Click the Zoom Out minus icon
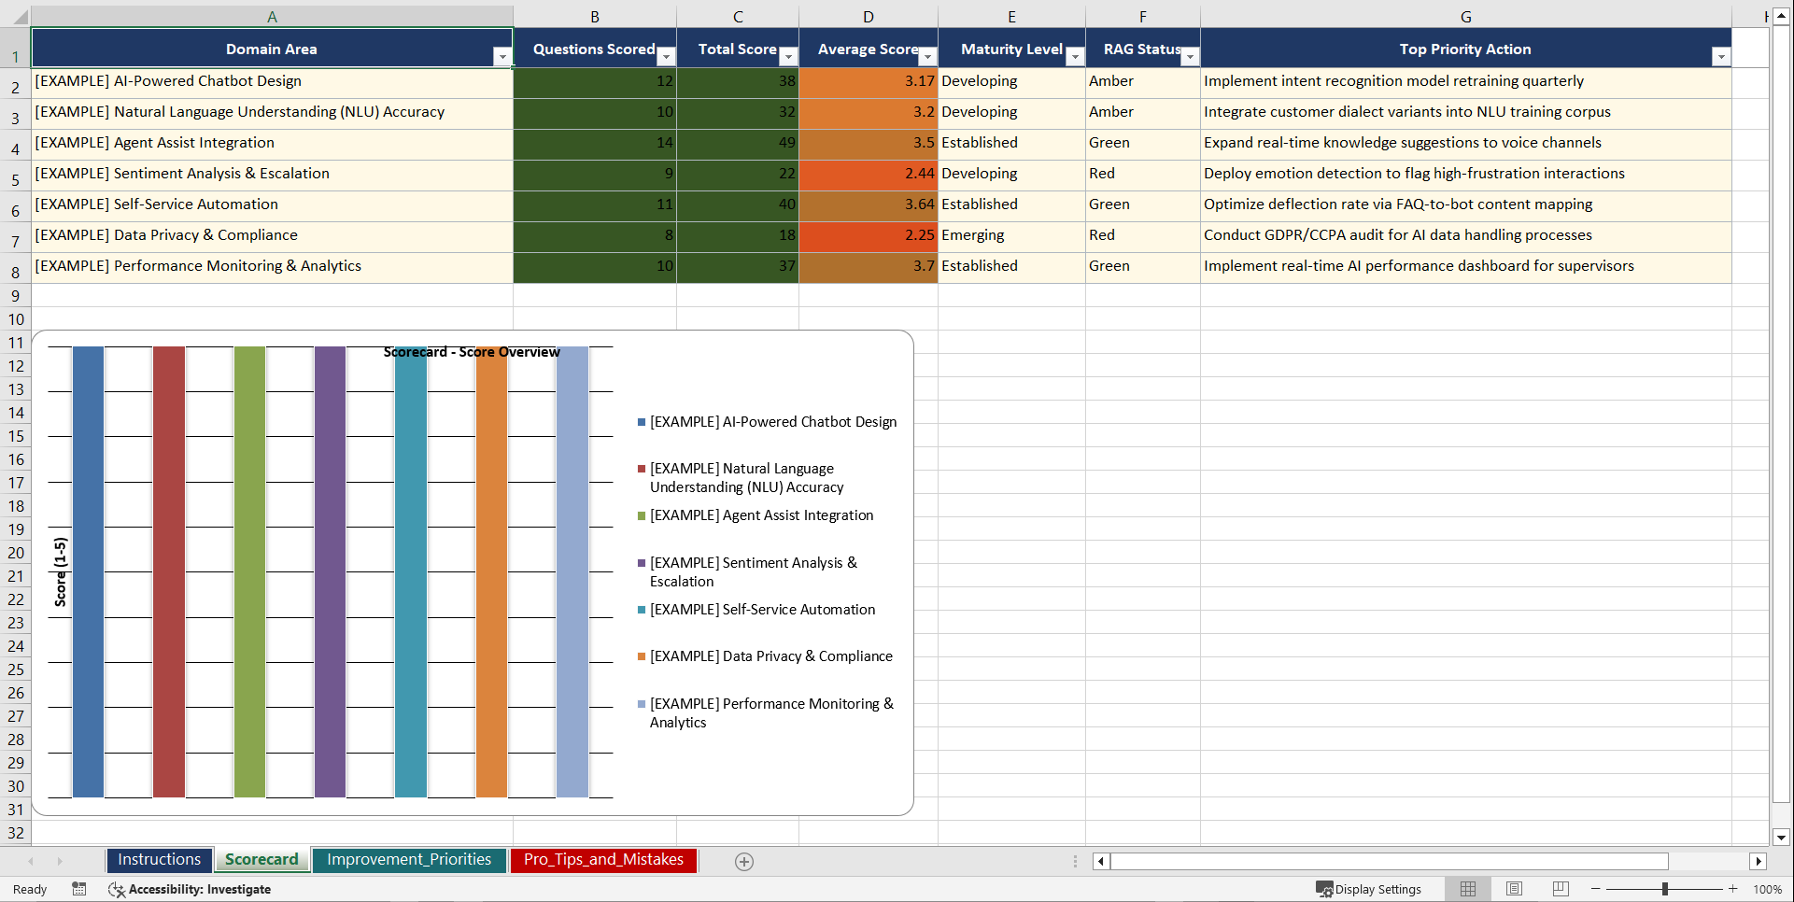1794x902 pixels. click(x=1594, y=889)
